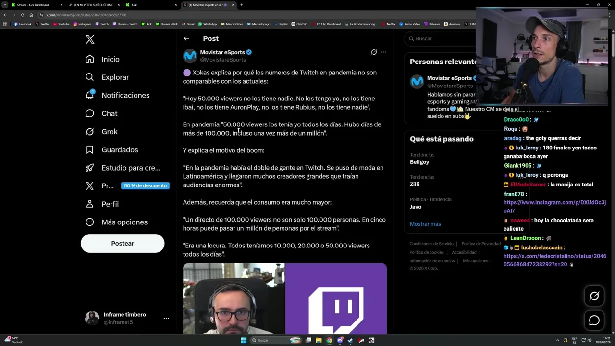The height and width of the screenshot is (346, 615).
Task: Click the floating messages button
Action: 594,321
